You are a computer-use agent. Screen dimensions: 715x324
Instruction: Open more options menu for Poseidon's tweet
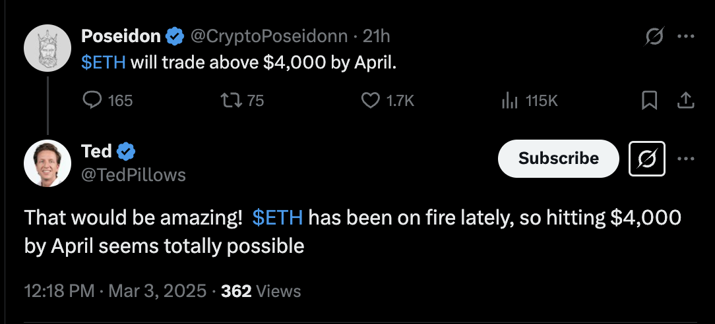coord(686,36)
